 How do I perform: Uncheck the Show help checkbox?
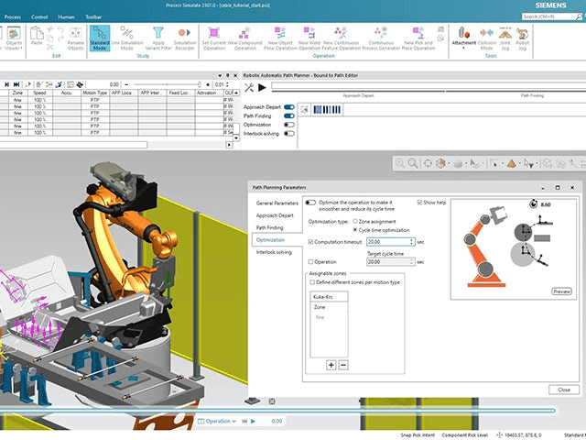[x=419, y=203]
